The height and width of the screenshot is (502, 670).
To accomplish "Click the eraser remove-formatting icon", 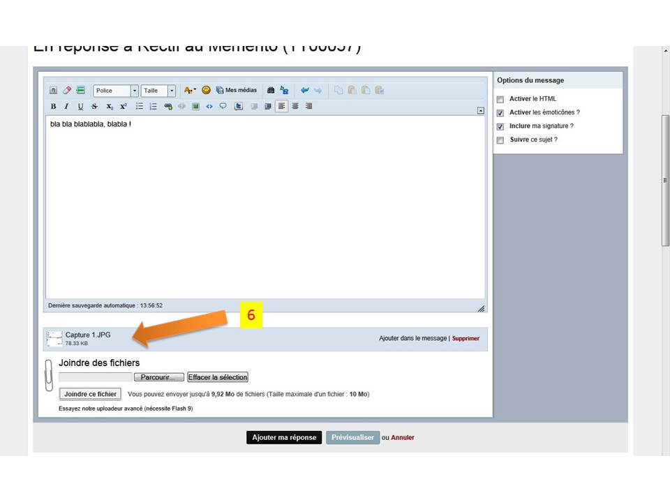I will click(67, 90).
